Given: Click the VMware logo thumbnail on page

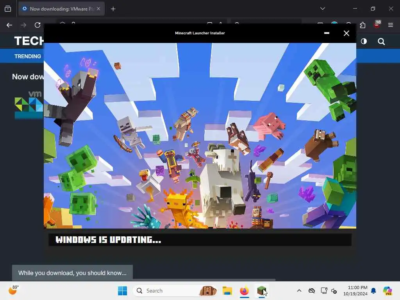Looking at the screenshot, I should [x=29, y=105].
